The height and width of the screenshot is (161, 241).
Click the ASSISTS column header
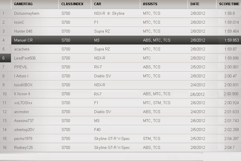[150, 4]
